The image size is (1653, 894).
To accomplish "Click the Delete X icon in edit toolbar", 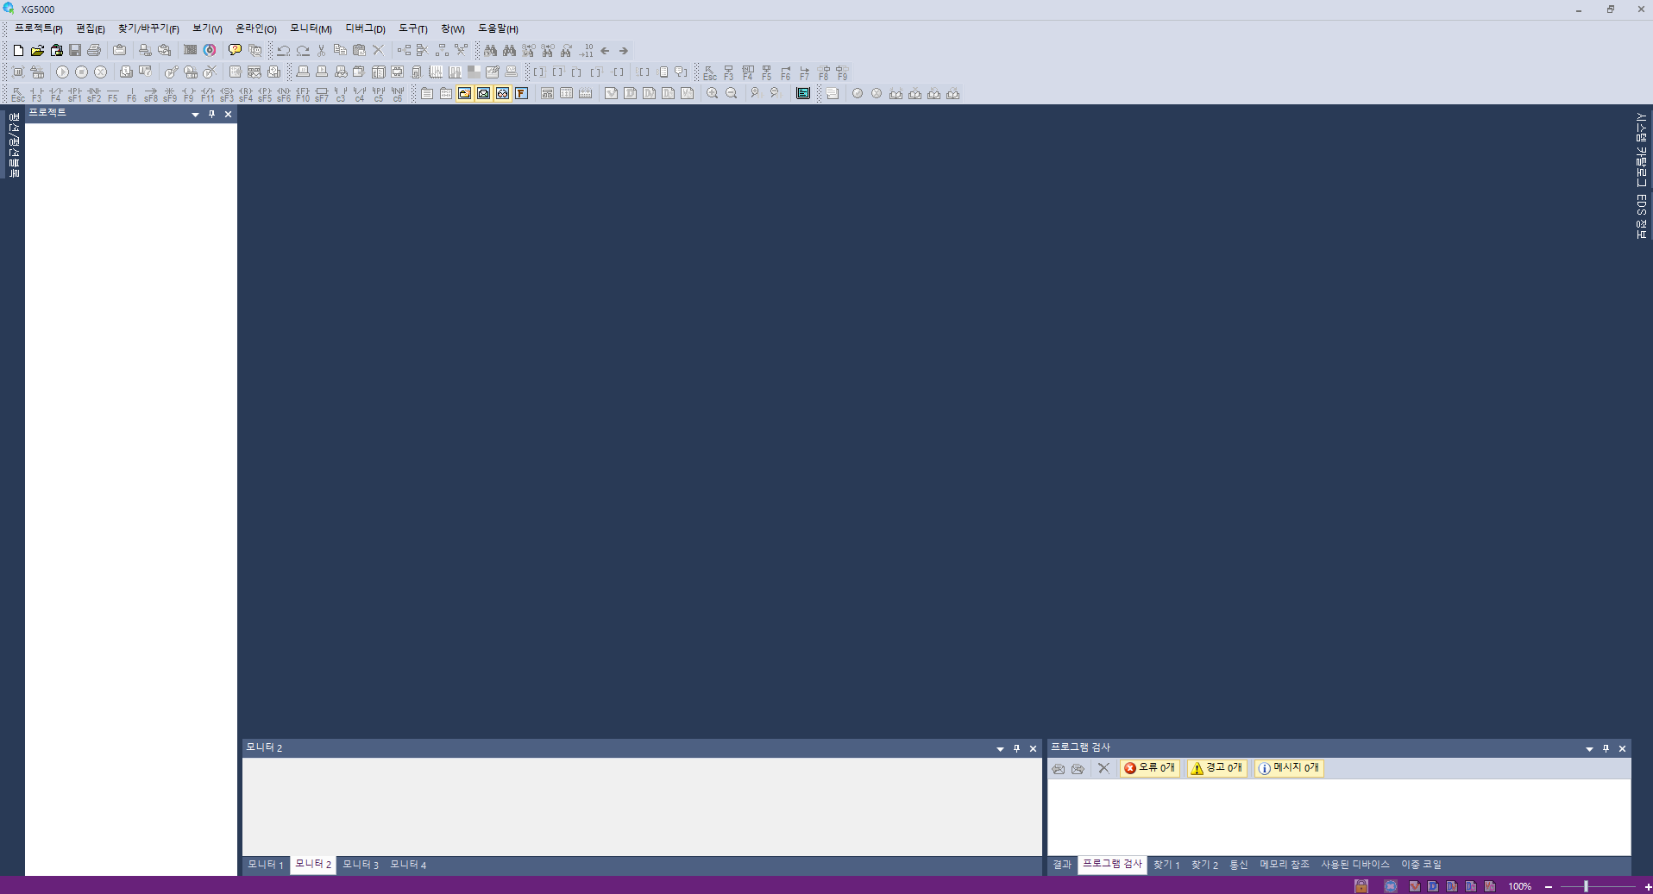I will point(378,51).
